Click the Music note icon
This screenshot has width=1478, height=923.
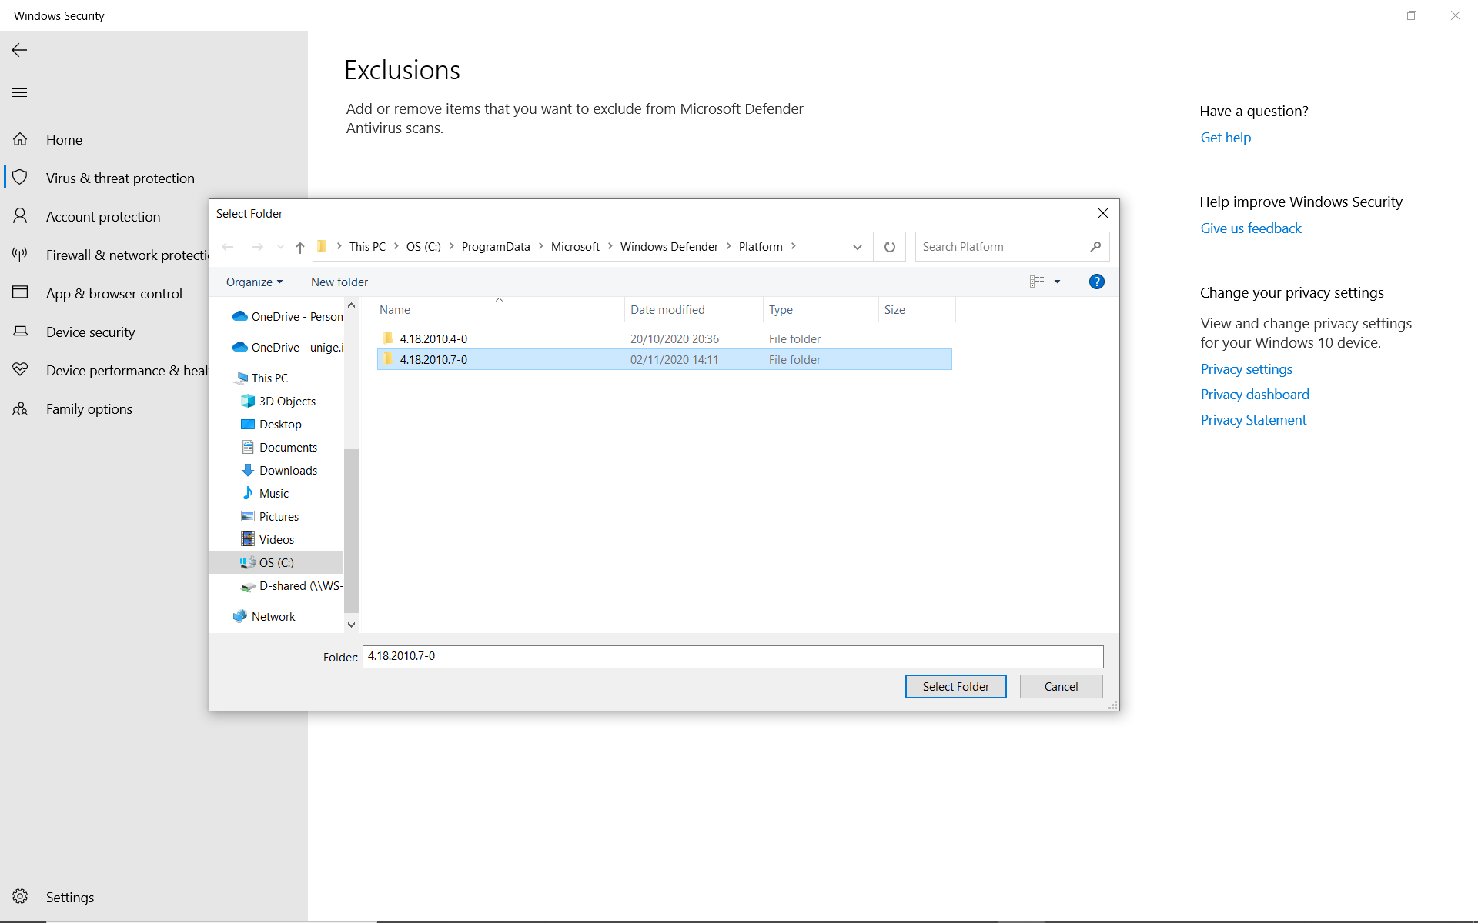(x=248, y=493)
